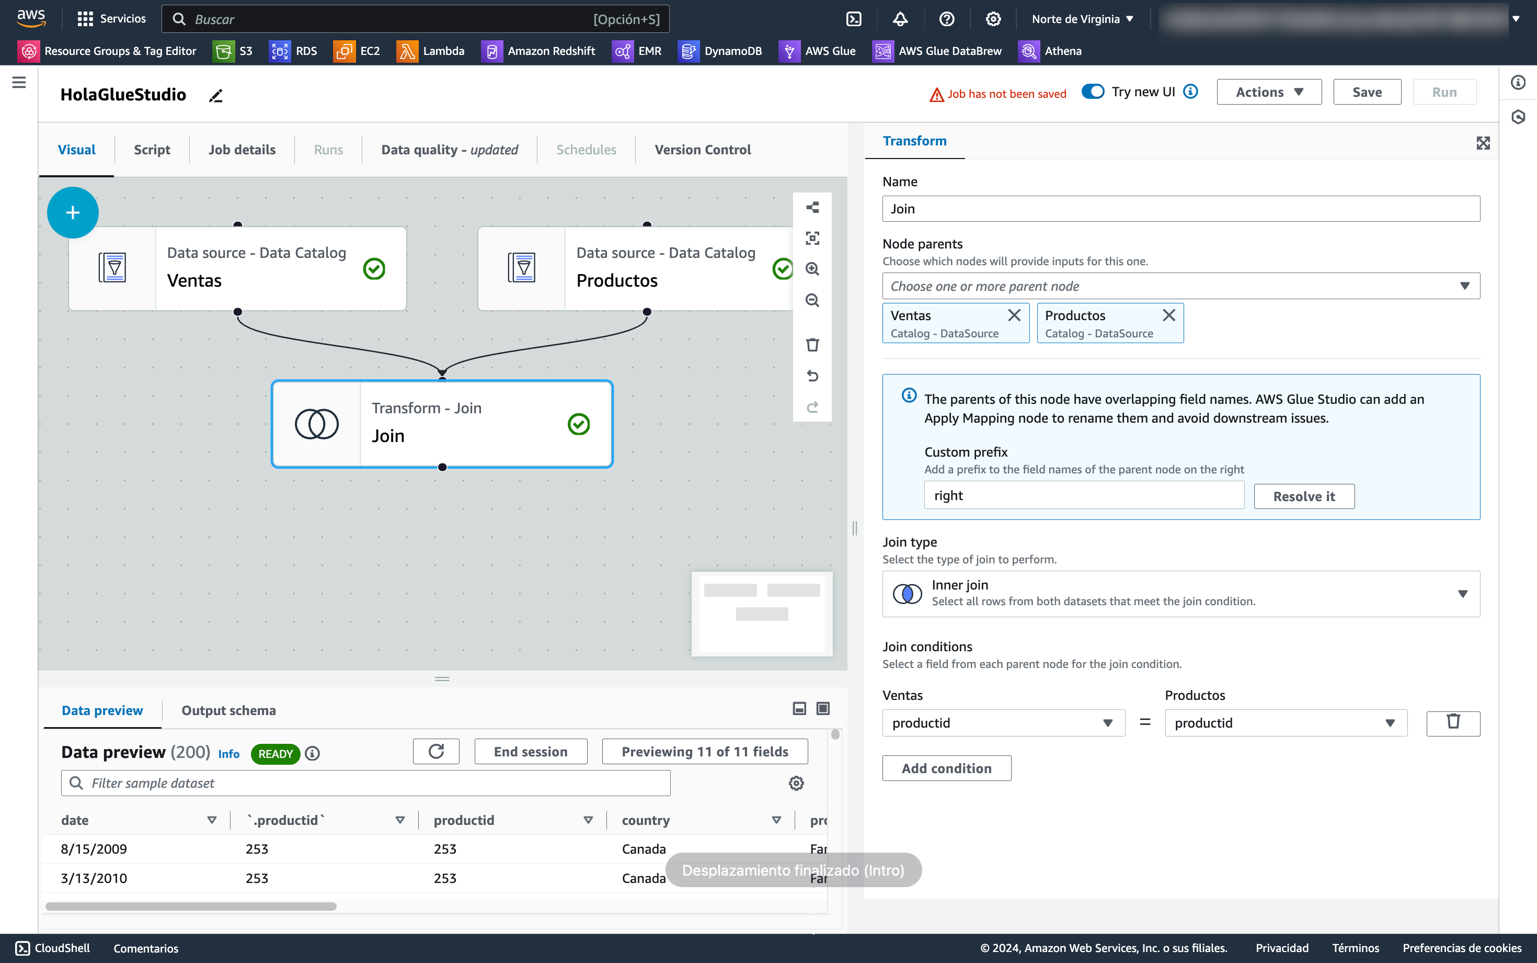
Task: Open the Version Control tab
Action: pos(703,150)
